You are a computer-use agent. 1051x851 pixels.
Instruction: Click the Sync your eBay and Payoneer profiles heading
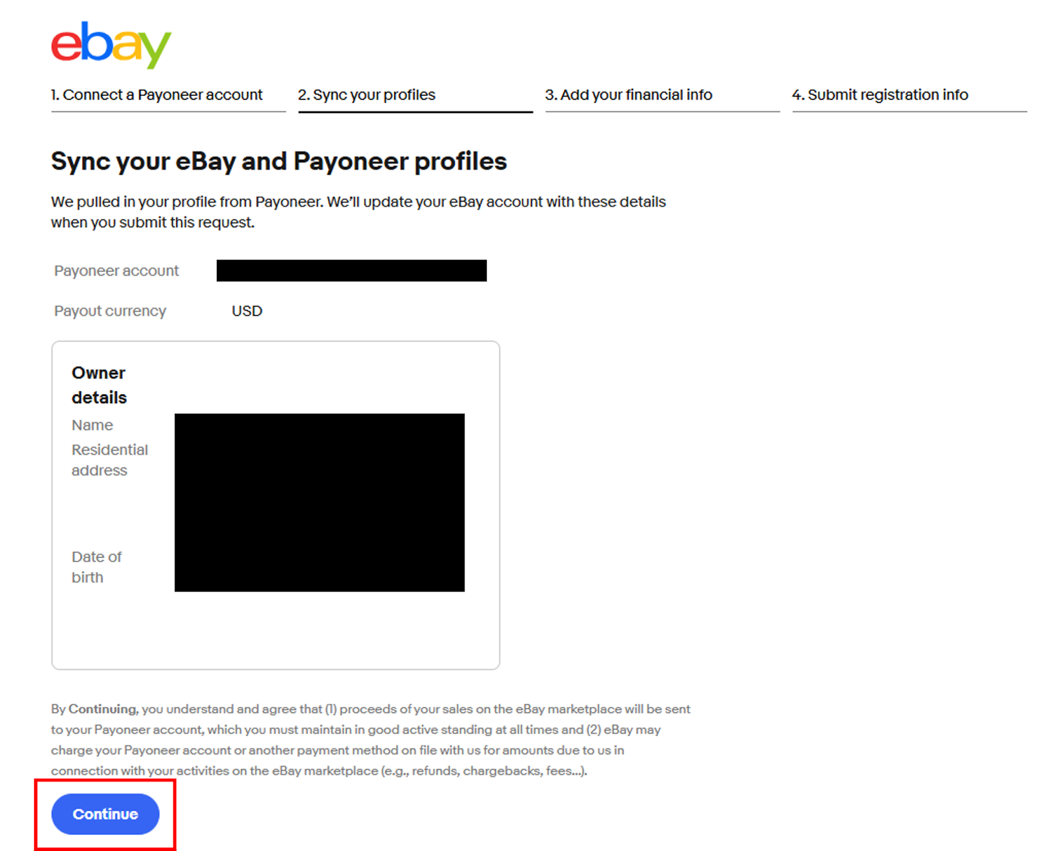click(x=279, y=162)
